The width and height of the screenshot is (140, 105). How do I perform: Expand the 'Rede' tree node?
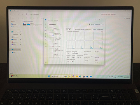tap(10, 52)
